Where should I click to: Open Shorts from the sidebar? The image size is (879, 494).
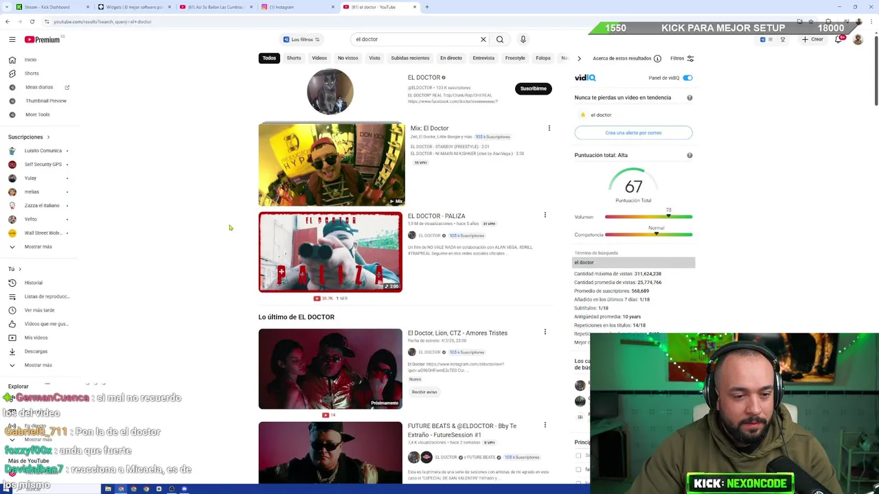click(32, 73)
